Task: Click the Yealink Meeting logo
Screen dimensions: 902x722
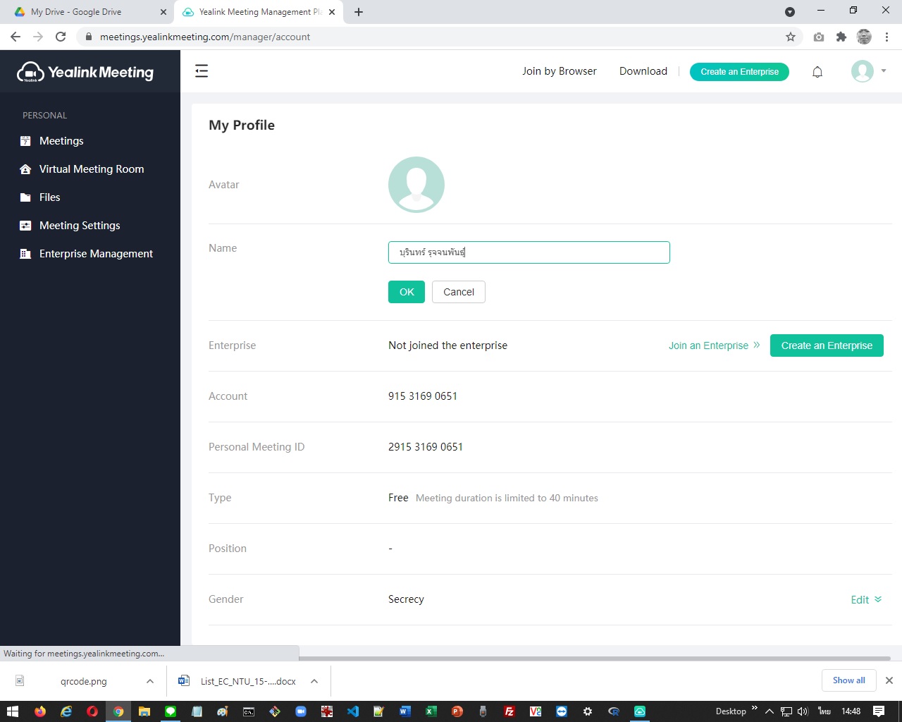Action: click(x=85, y=72)
